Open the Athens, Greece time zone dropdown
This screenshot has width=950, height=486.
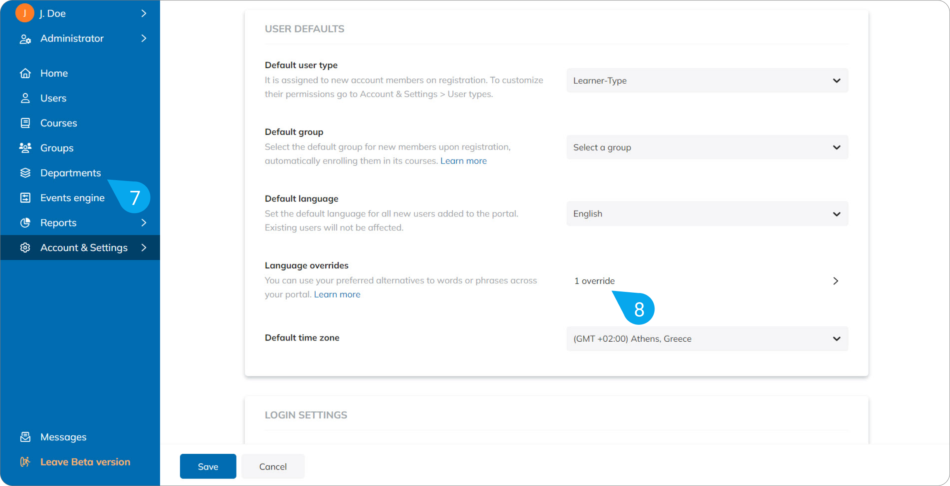coord(707,339)
